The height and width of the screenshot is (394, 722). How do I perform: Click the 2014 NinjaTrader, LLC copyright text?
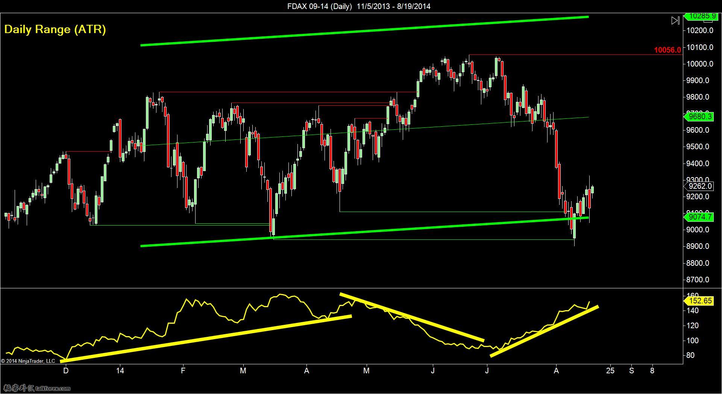[x=28, y=361]
